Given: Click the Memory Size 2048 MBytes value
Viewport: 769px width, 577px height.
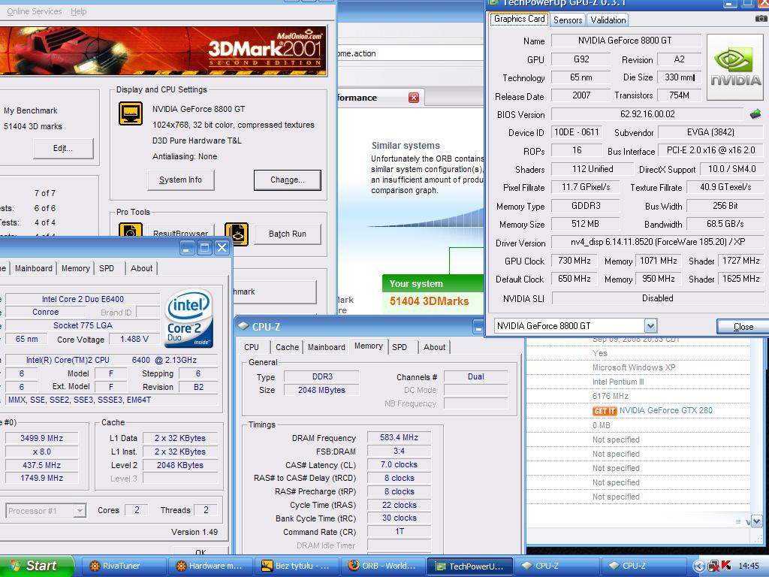Looking at the screenshot, I should pyautogui.click(x=321, y=390).
